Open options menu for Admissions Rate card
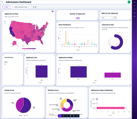This screenshot has width=137, height=119. click(130, 22)
